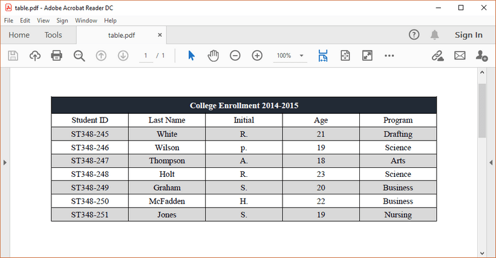
Task: Fit one full page icon
Action: [x=345, y=56]
